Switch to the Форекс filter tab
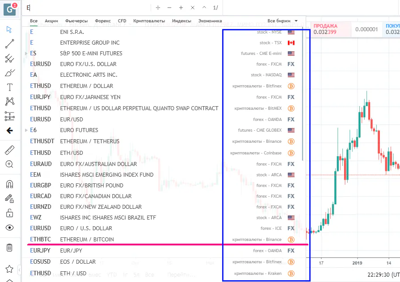Image resolution: width=400 pixels, height=282 pixels. 103,21
